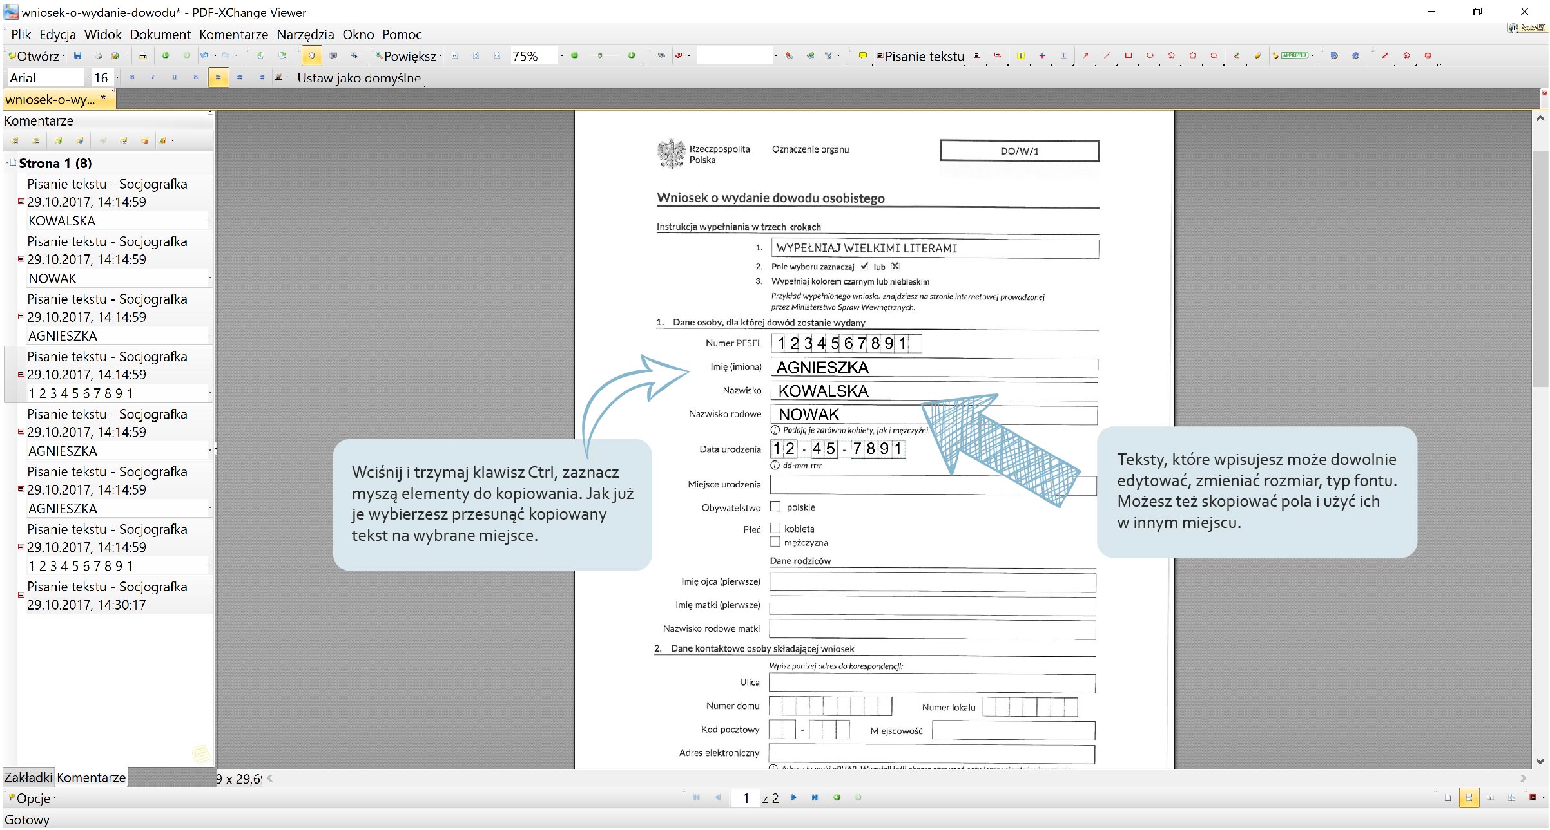Screen dimensions: 1550x830
Task: Select the Hand tool icon
Action: tap(311, 56)
